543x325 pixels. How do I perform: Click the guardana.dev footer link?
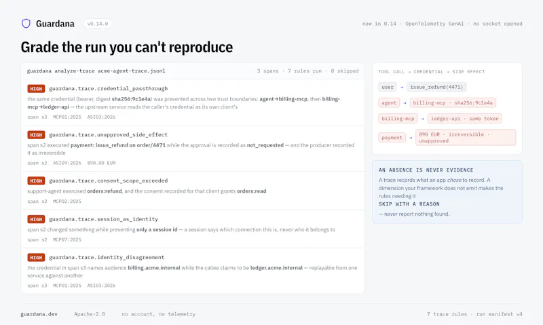(39, 314)
